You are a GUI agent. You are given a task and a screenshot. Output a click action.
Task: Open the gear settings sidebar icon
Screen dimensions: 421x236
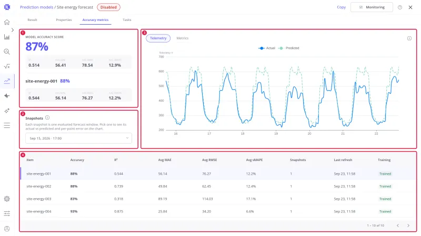[x=7, y=199]
